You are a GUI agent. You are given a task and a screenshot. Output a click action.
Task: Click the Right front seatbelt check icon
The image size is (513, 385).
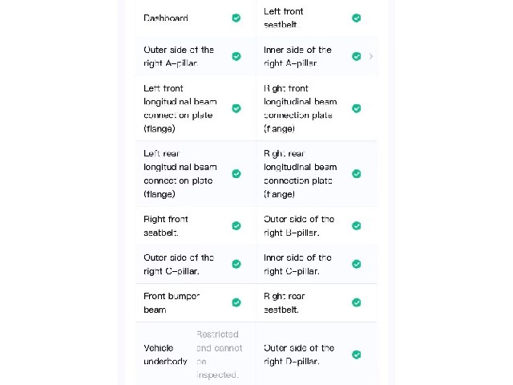click(236, 225)
